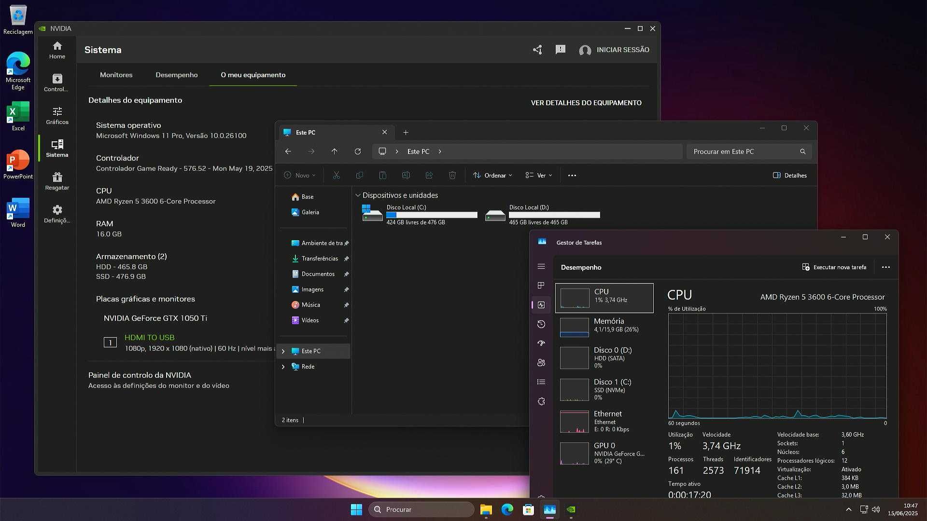The image size is (927, 521).
Task: Click the Procurar em Este PC search box
Action: 749,151
